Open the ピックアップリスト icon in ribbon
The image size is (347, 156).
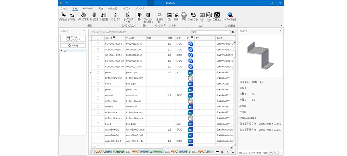[128, 15]
